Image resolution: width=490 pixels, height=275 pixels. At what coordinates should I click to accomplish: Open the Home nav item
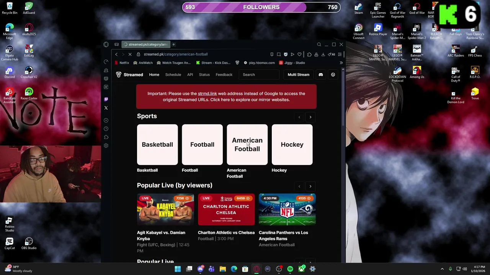coord(154,74)
